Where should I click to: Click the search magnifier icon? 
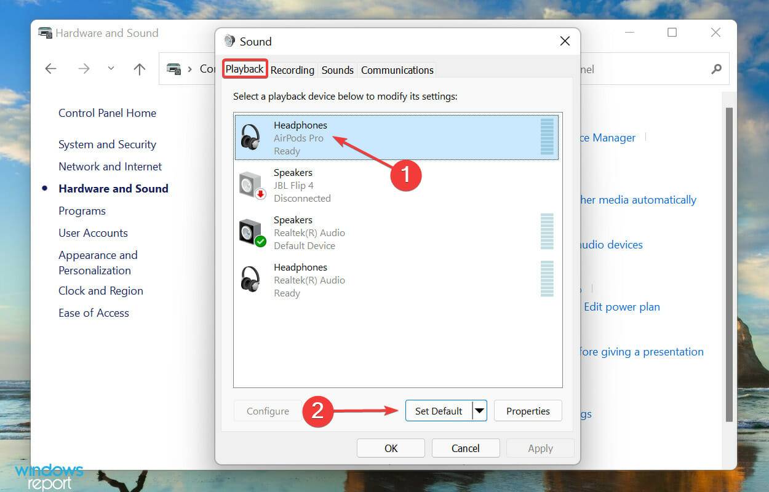716,69
